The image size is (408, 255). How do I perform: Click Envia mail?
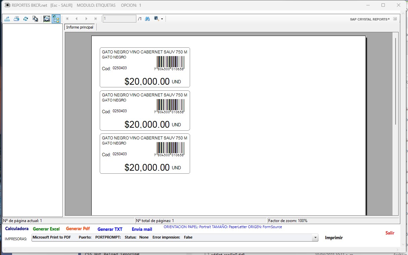pos(142,229)
